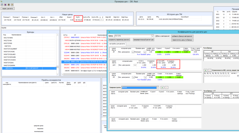Image resolution: width=239 pixels, height=133 pixels.
Task: Select product row 140049 08889-80072 Антифриз
Action: pos(84,71)
